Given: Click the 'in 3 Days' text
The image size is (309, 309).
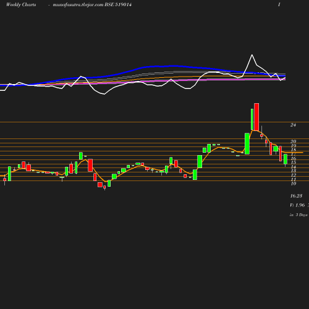Looking at the screenshot, I should 298,215.
